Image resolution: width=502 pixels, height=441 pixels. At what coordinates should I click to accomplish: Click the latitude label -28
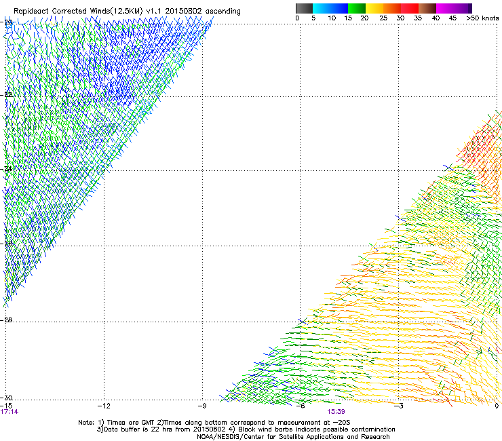click(6, 320)
